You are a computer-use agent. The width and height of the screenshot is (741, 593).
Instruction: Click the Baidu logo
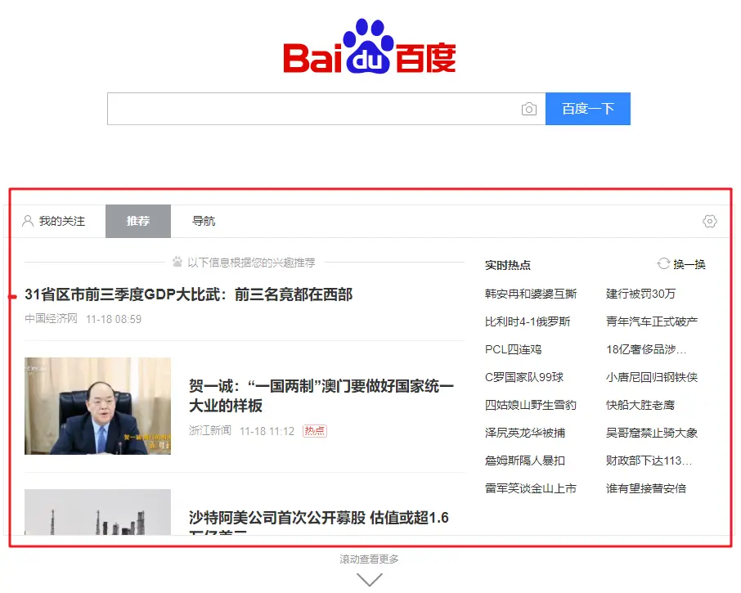point(370,47)
